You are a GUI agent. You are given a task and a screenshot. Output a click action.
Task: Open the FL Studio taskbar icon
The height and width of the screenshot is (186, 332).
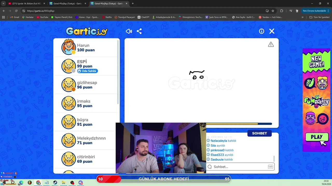tap(30, 183)
